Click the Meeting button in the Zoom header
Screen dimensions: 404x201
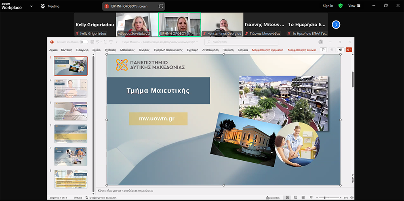point(50,6)
